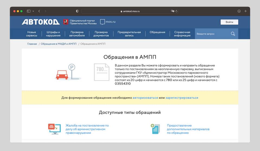Open Safari downloads icon
Image resolution: width=260 pixels, height=151 pixels.
coord(239,11)
